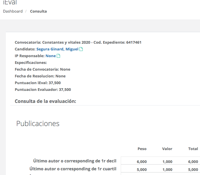Click the 'Consulta de la evaluación' heading
The image size is (200, 175).
(45, 101)
